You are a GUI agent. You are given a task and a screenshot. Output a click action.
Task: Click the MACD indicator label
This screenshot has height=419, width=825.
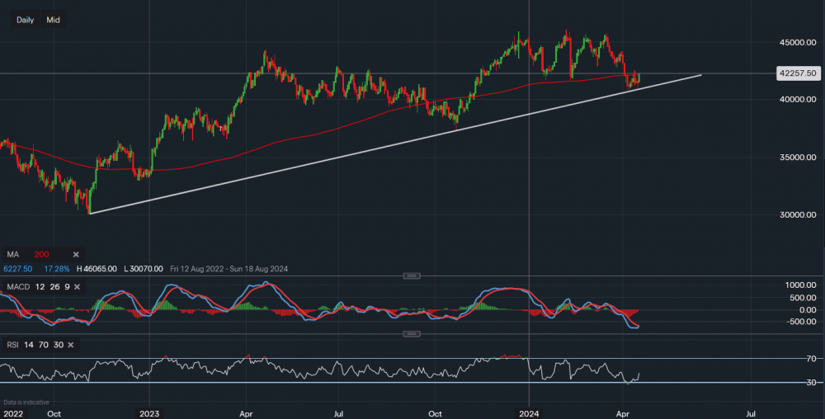tap(17, 287)
